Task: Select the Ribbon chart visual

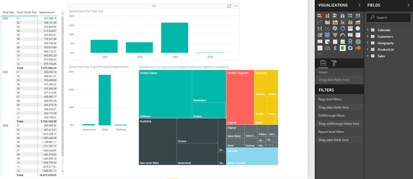Action: point(357,22)
